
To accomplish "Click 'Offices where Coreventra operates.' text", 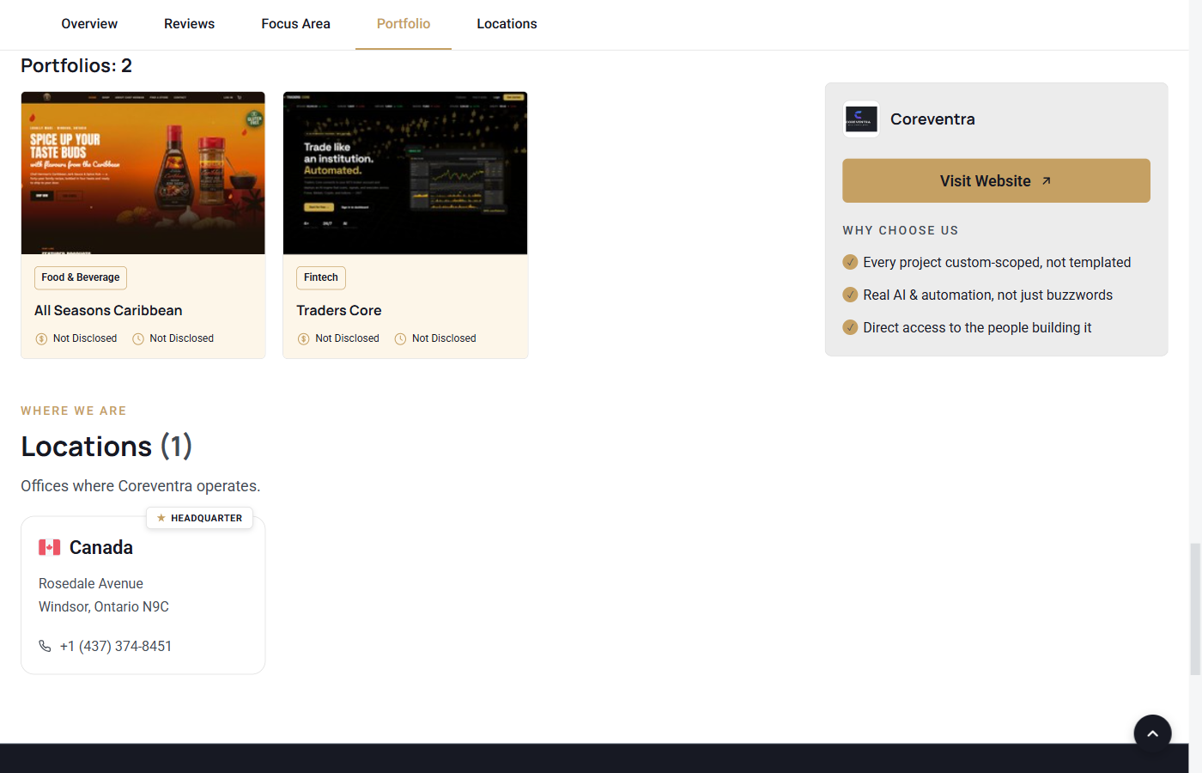I will point(141,486).
